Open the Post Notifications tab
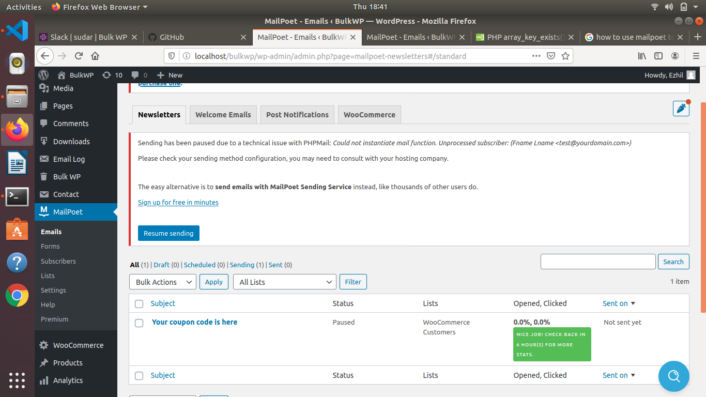Viewport: 706px width, 397px height. click(297, 114)
